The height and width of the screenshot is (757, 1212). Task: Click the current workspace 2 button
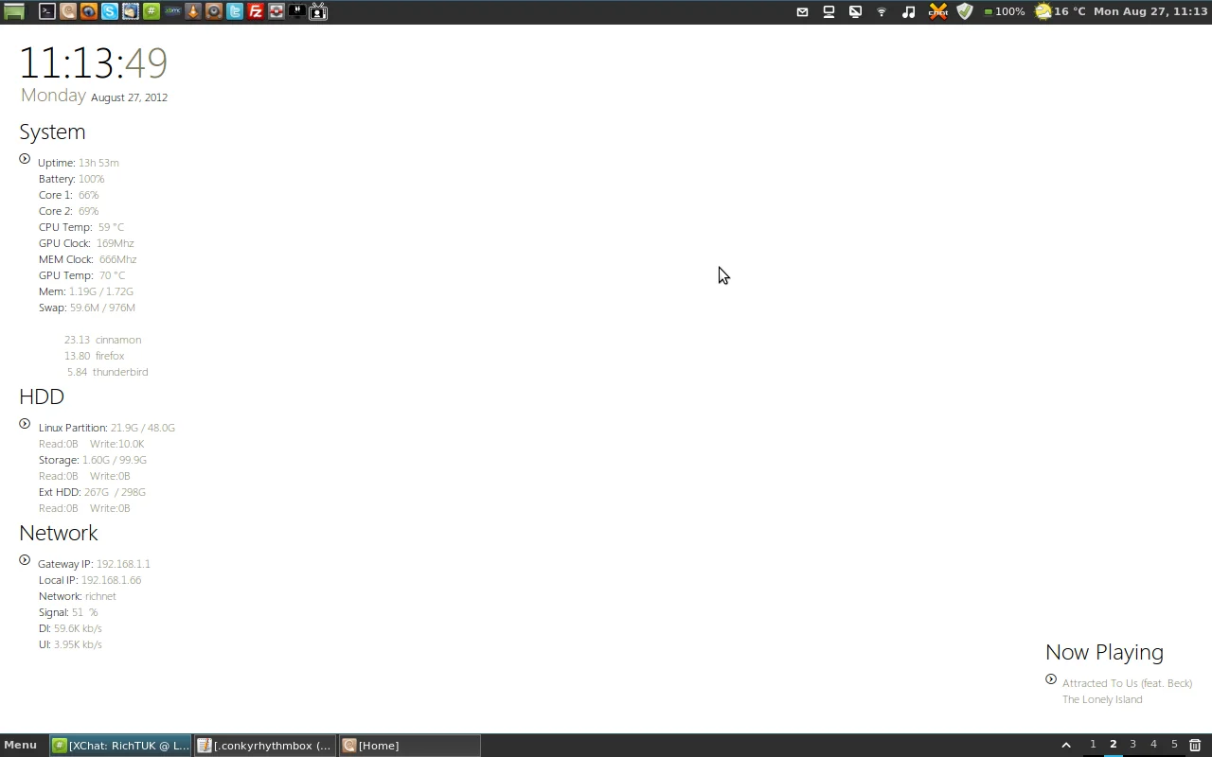point(1114,745)
